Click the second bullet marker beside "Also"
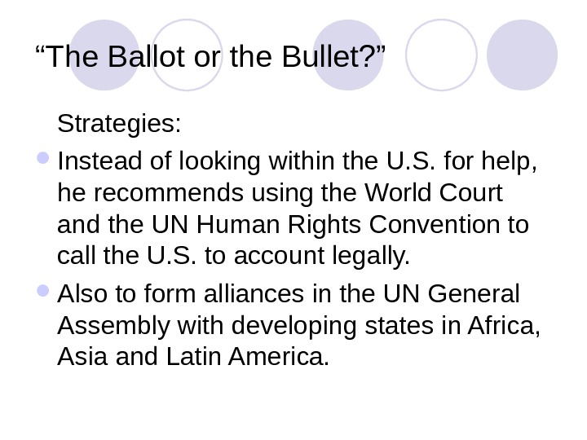The width and height of the screenshot is (587, 440). point(42,294)
